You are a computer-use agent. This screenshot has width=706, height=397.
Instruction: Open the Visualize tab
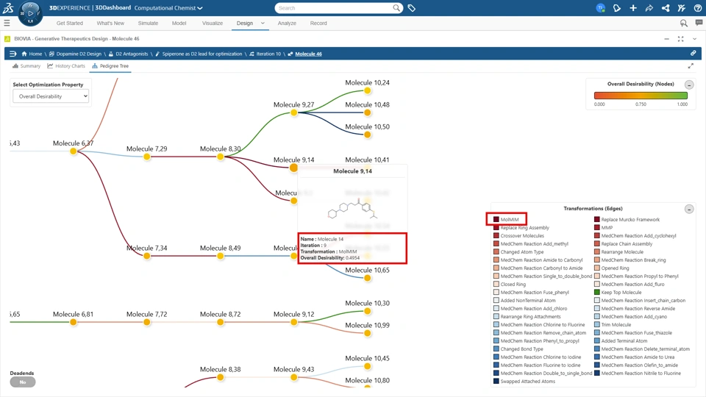coord(212,23)
